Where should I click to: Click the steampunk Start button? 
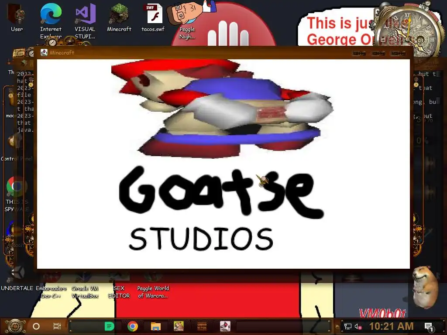[x=15, y=326]
